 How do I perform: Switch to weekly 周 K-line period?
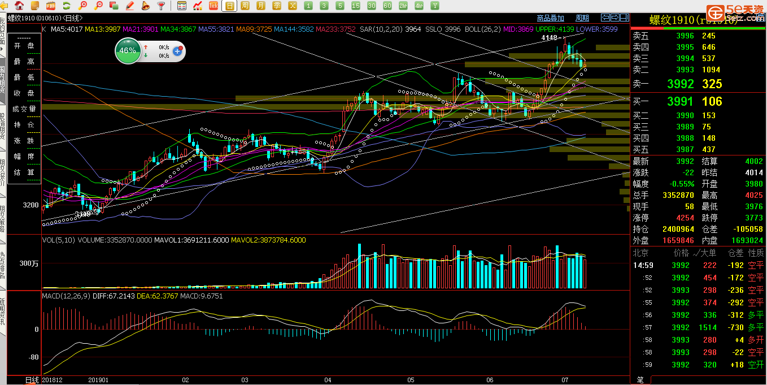245,6
